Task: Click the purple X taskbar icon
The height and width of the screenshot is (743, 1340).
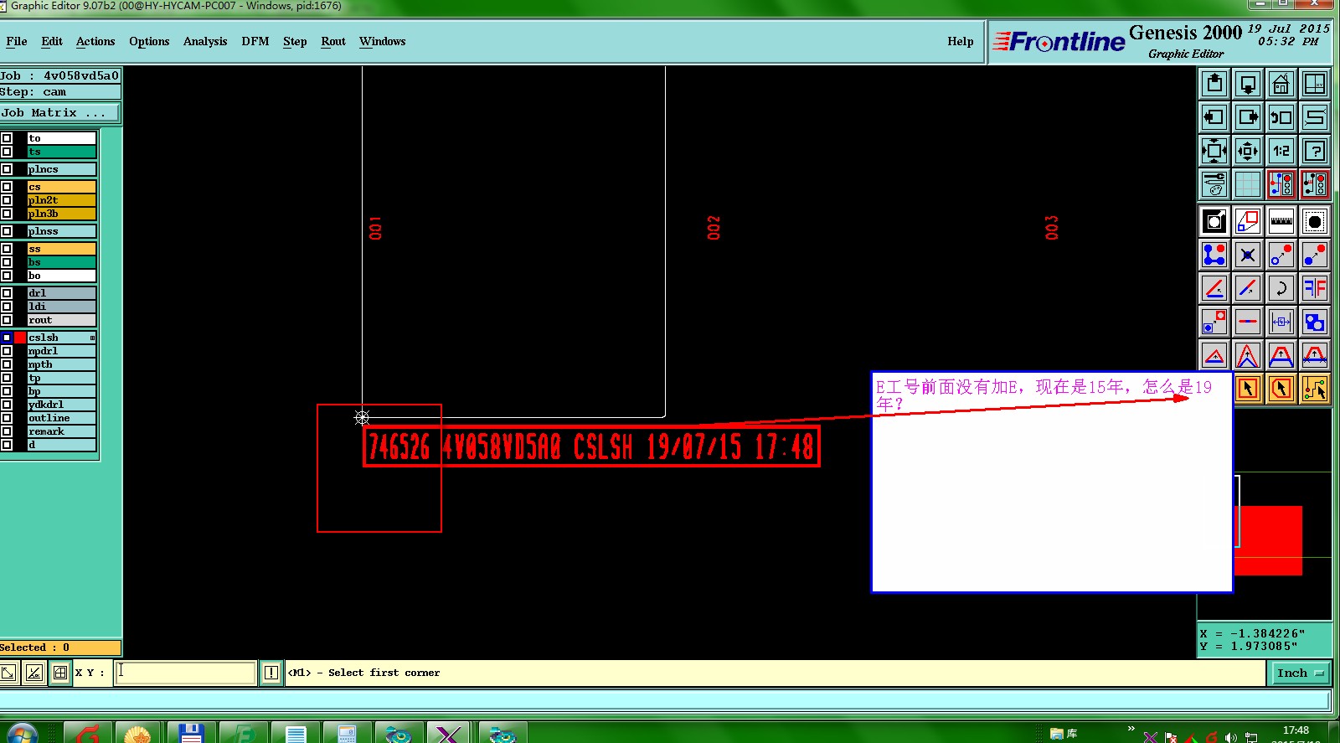Action: click(x=449, y=734)
